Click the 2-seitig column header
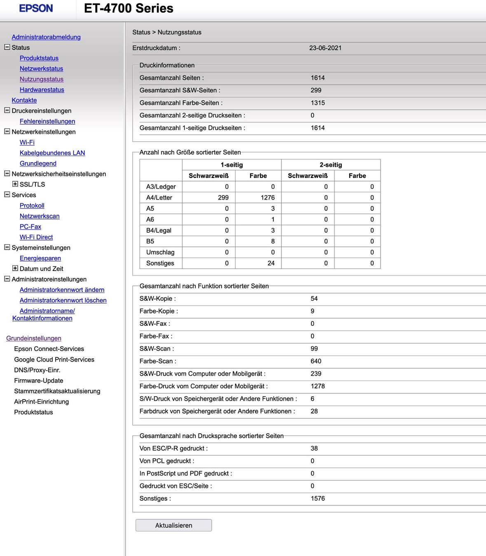The image size is (486, 556). [331, 165]
